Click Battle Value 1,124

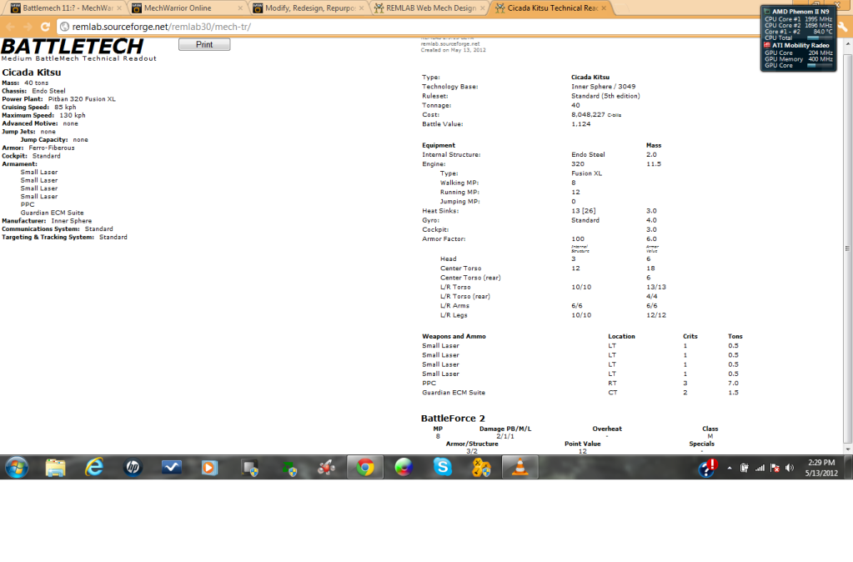coord(581,124)
